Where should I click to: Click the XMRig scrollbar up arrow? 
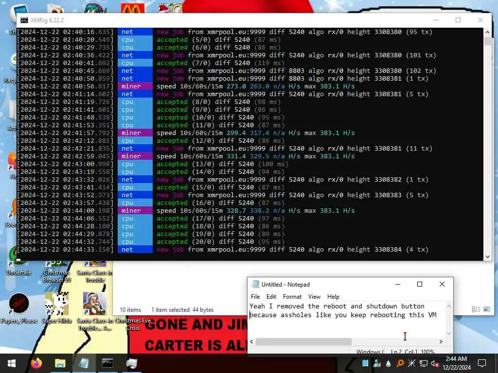487,32
